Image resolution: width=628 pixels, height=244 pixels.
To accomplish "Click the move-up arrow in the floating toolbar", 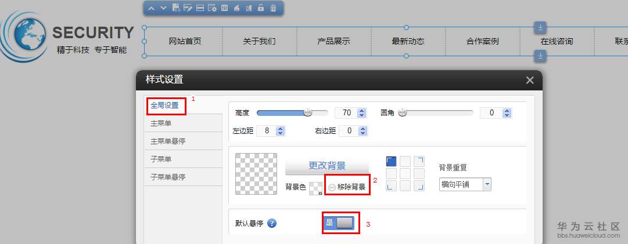I will 151,8.
